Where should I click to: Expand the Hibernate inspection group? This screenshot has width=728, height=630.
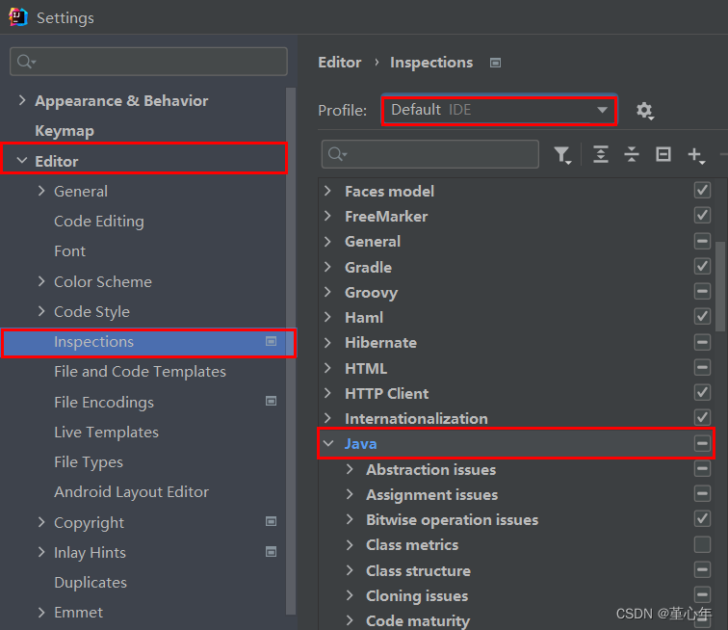click(327, 342)
